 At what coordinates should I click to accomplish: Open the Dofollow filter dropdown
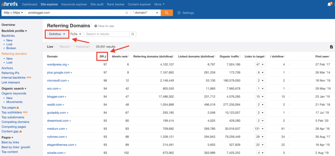(57, 34)
